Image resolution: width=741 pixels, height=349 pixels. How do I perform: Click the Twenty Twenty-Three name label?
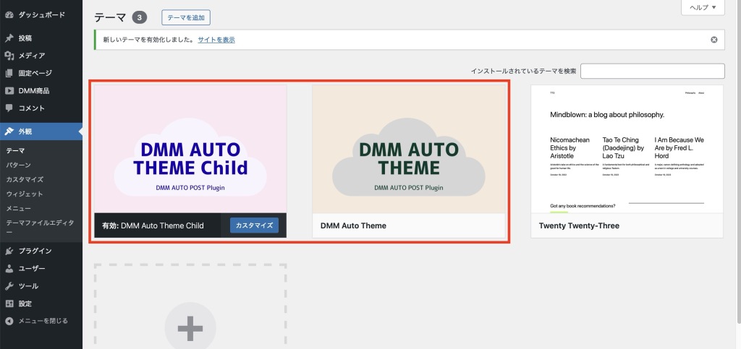point(579,225)
